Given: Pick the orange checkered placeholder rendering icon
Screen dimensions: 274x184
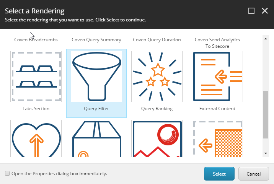Looking at the screenshot, I should (217, 138).
